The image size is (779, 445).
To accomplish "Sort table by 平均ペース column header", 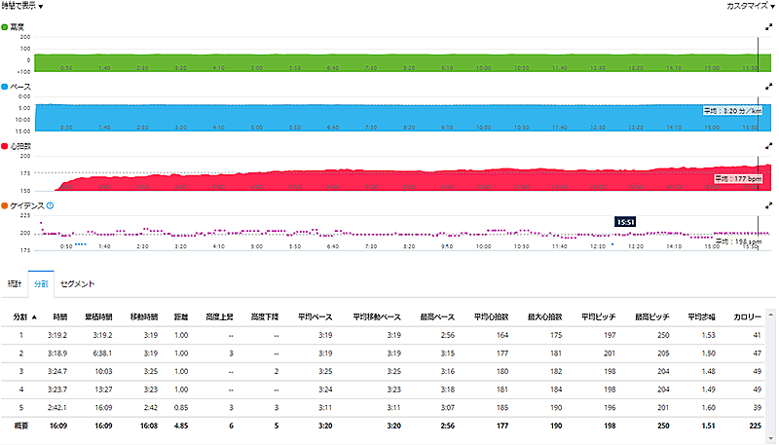I will (317, 316).
